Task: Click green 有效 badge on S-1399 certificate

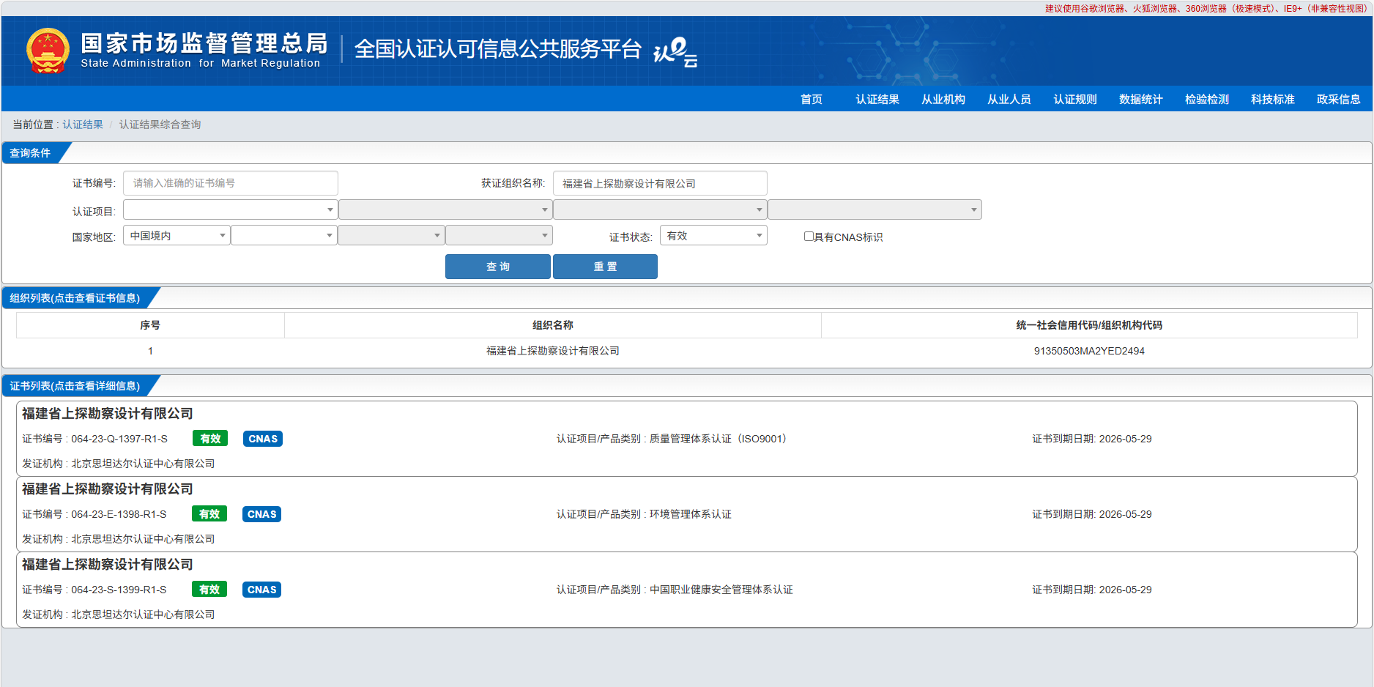Action: click(x=209, y=590)
